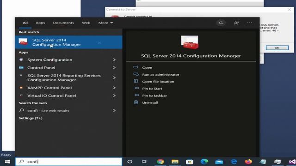
Task: Choose Pin to Start
Action: (152, 89)
